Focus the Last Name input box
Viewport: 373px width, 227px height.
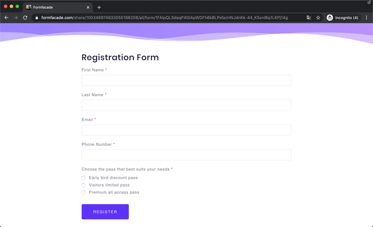tap(186, 105)
